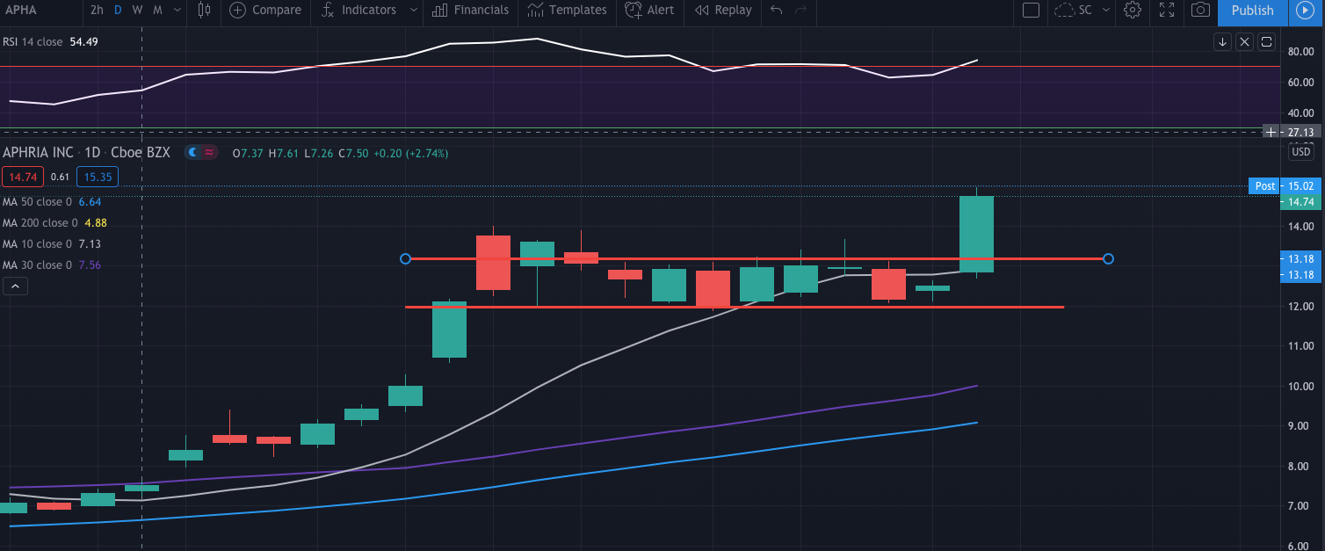1325x551 pixels.
Task: Redo the last chart action
Action: coord(800,11)
